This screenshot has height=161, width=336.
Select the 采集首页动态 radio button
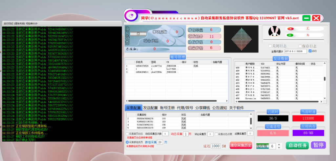coord(127,134)
